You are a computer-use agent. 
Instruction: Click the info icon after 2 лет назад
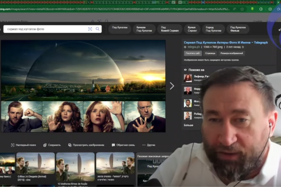click(x=243, y=47)
